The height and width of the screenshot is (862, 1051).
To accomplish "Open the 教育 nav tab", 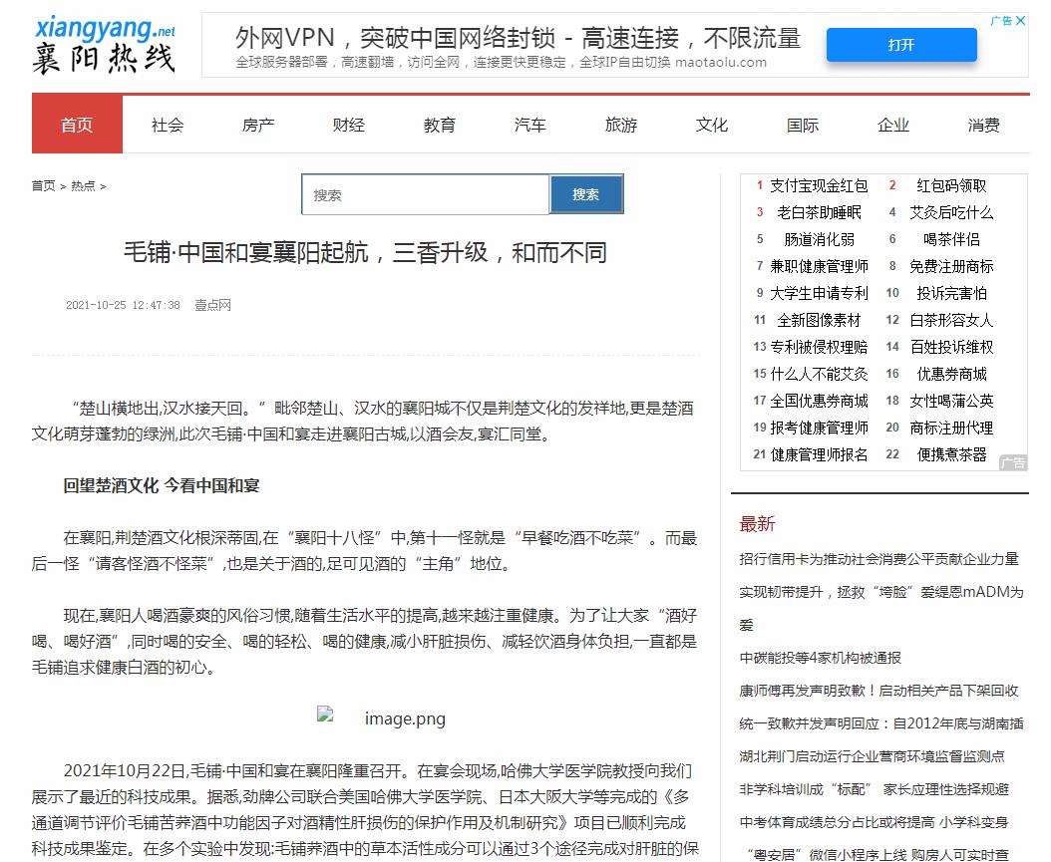I will (440, 125).
